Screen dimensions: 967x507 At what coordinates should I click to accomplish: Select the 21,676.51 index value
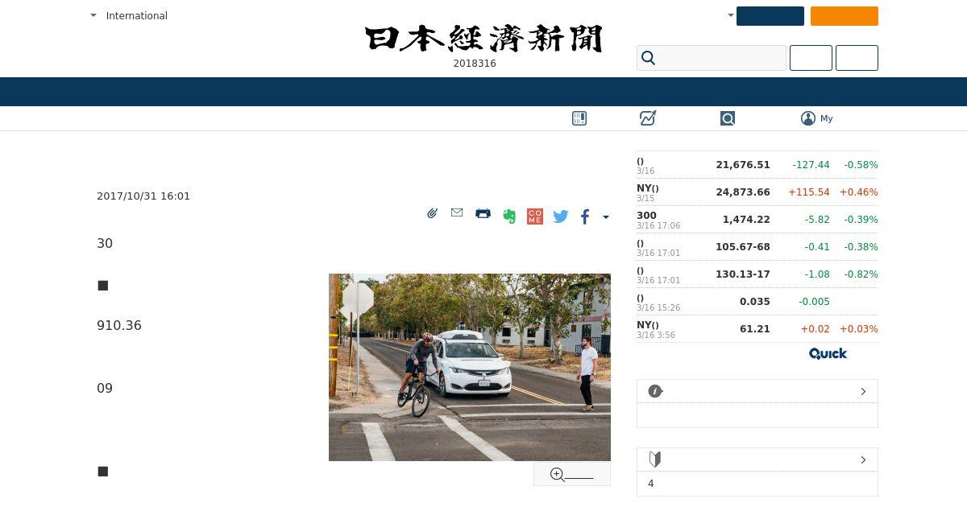click(x=743, y=165)
